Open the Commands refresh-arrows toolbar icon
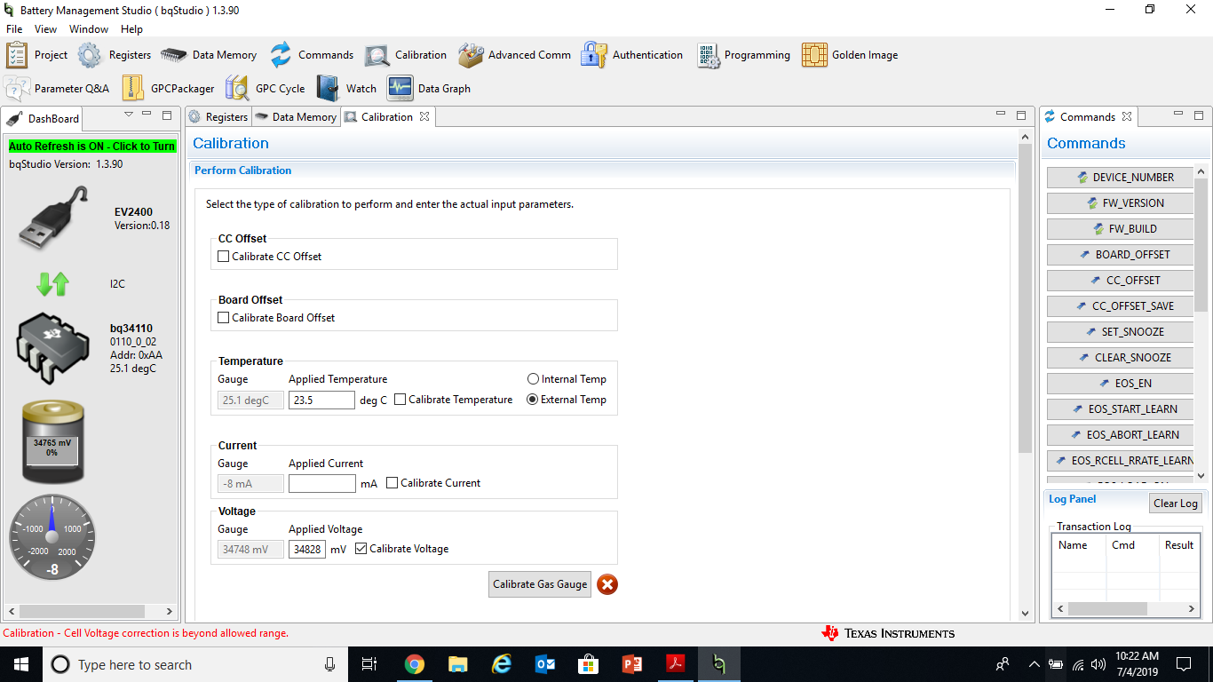This screenshot has height=682, width=1213. [281, 55]
